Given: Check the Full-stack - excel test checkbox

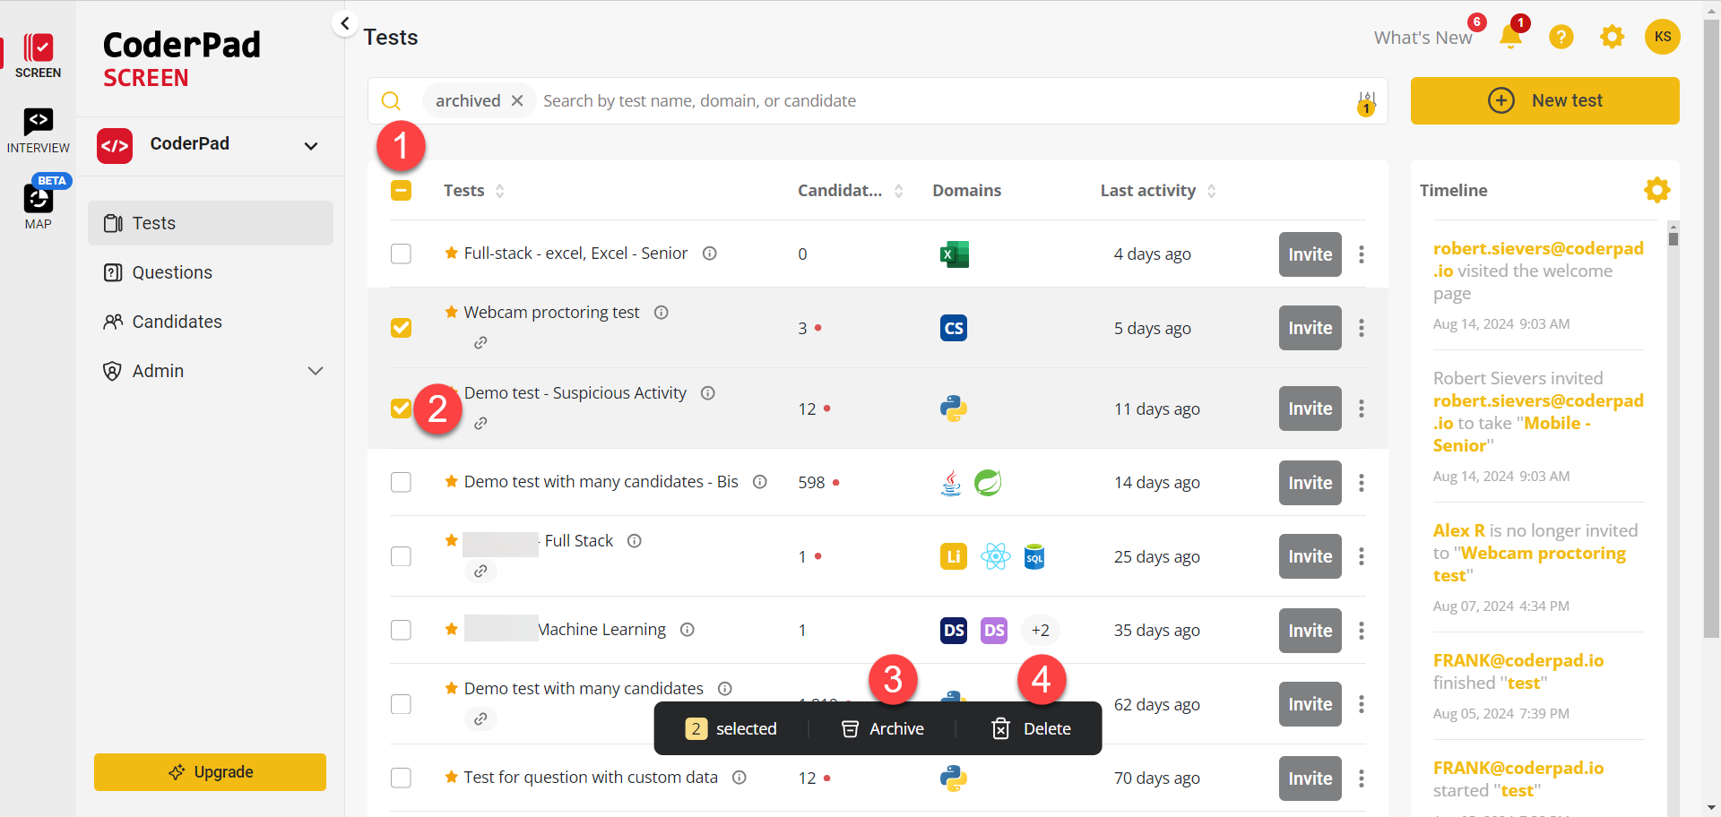Looking at the screenshot, I should (x=401, y=254).
